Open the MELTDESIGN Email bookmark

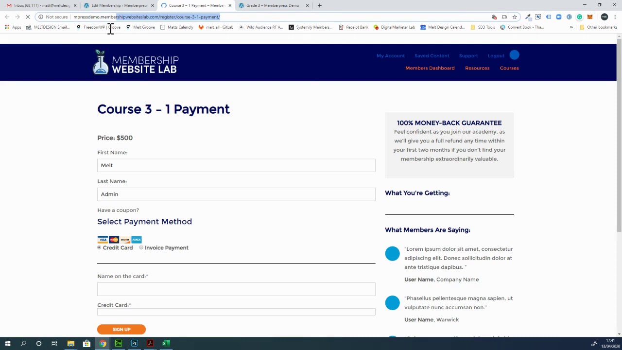[48, 27]
